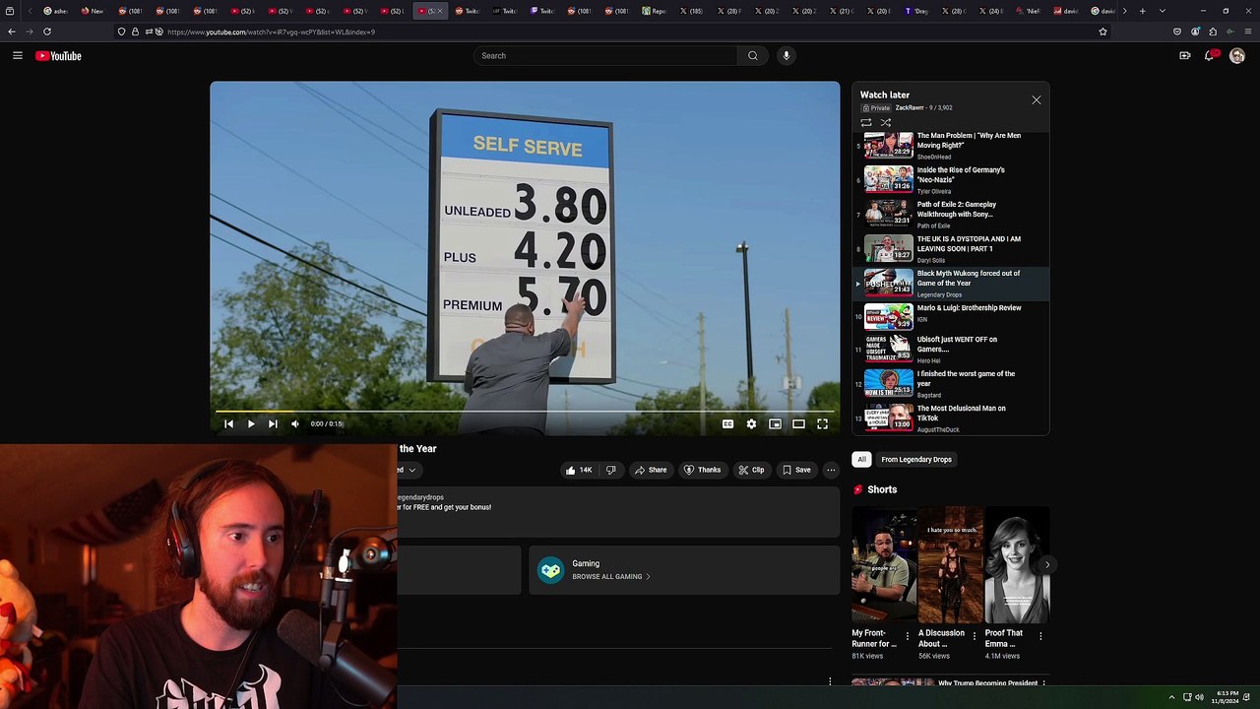Viewport: 1260px width, 709px height.
Task: Open more actions menu beside Save
Action: click(x=831, y=470)
